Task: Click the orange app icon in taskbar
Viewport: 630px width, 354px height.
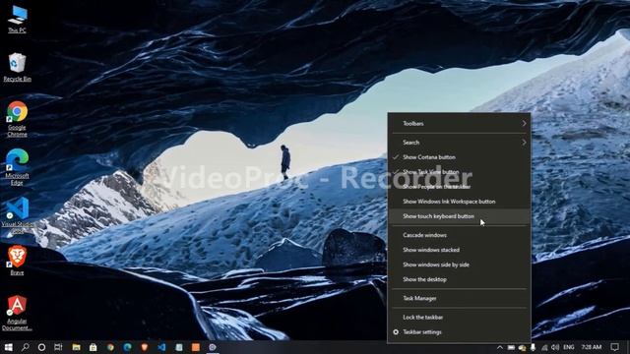Action: click(x=196, y=347)
